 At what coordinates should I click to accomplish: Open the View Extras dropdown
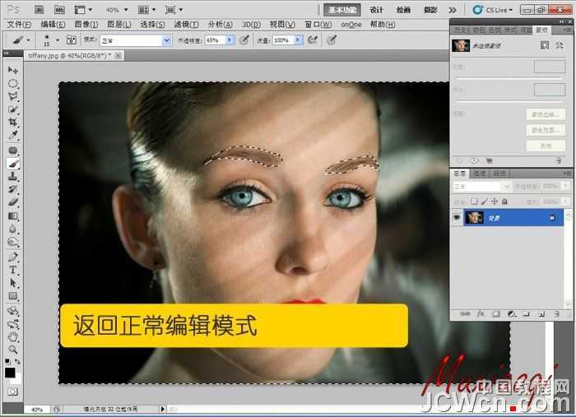point(83,10)
